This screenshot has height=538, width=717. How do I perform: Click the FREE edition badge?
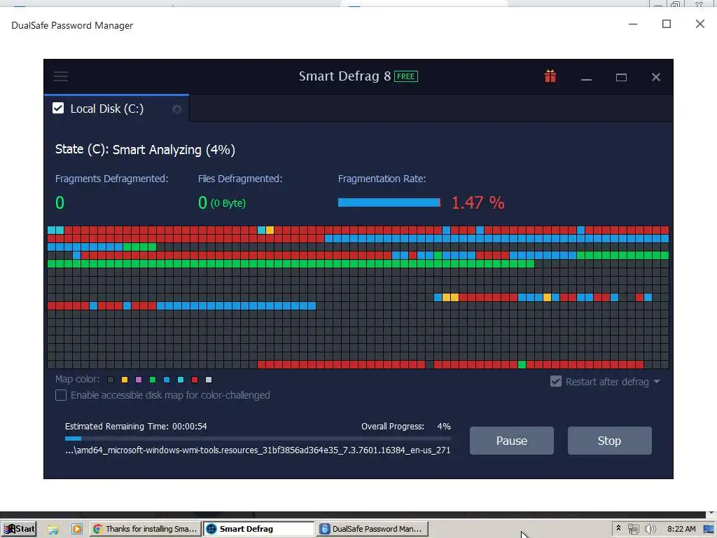point(405,76)
